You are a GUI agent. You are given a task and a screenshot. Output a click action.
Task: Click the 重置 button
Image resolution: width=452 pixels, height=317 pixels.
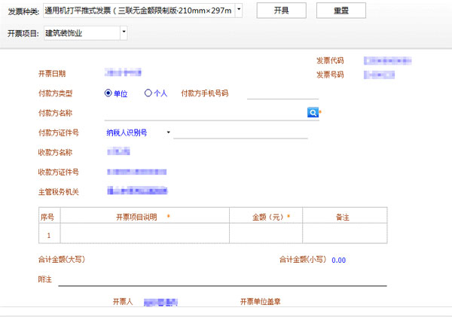[341, 11]
